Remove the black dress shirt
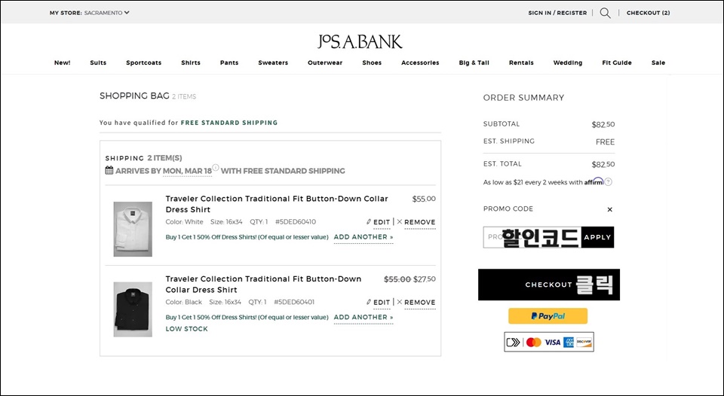The width and height of the screenshot is (724, 396). [x=416, y=303]
